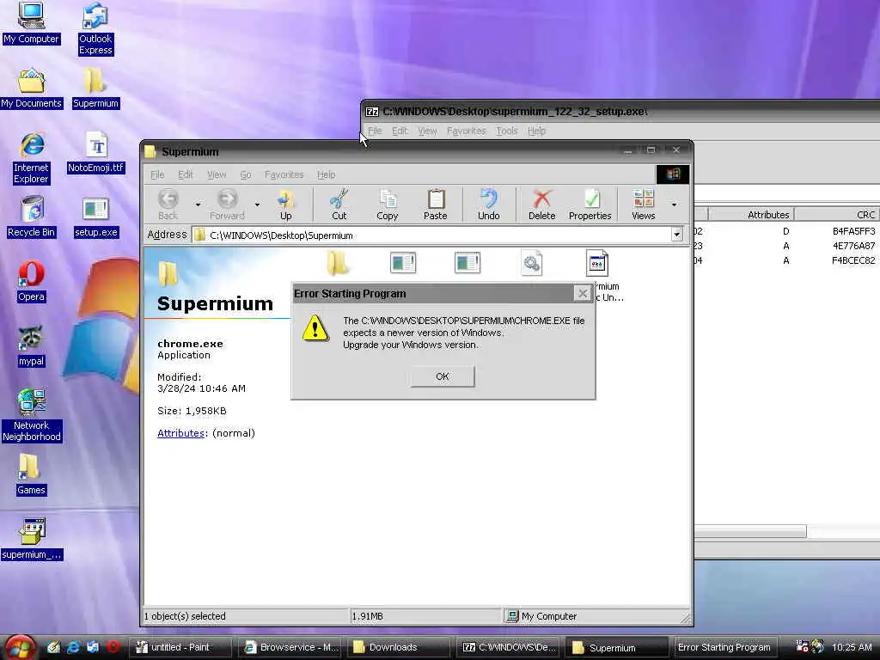
Task: Open the Help menu in Supermium window
Action: pos(326,174)
